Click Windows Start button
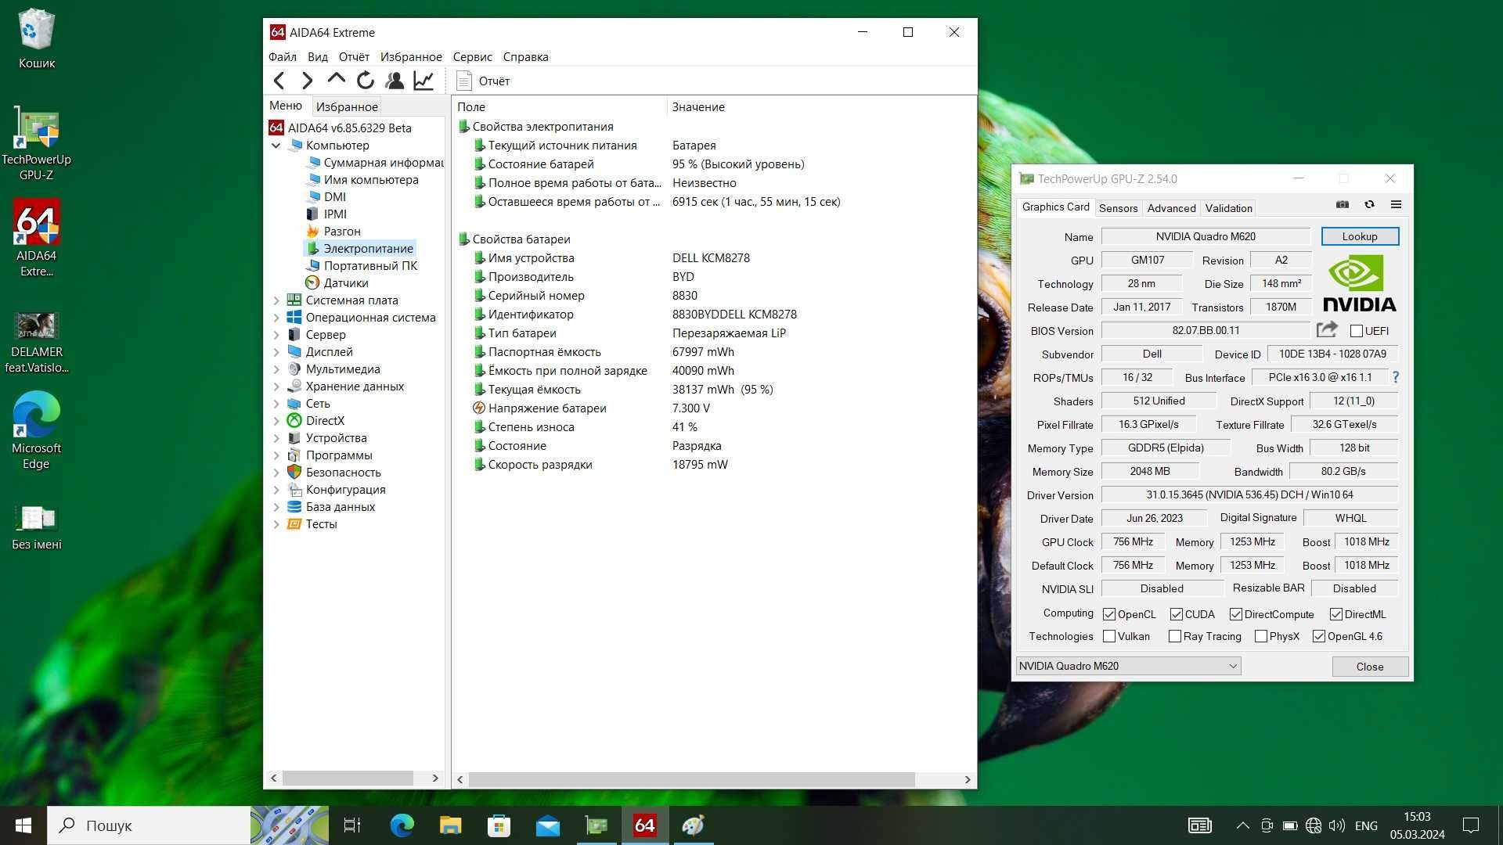 click(23, 825)
